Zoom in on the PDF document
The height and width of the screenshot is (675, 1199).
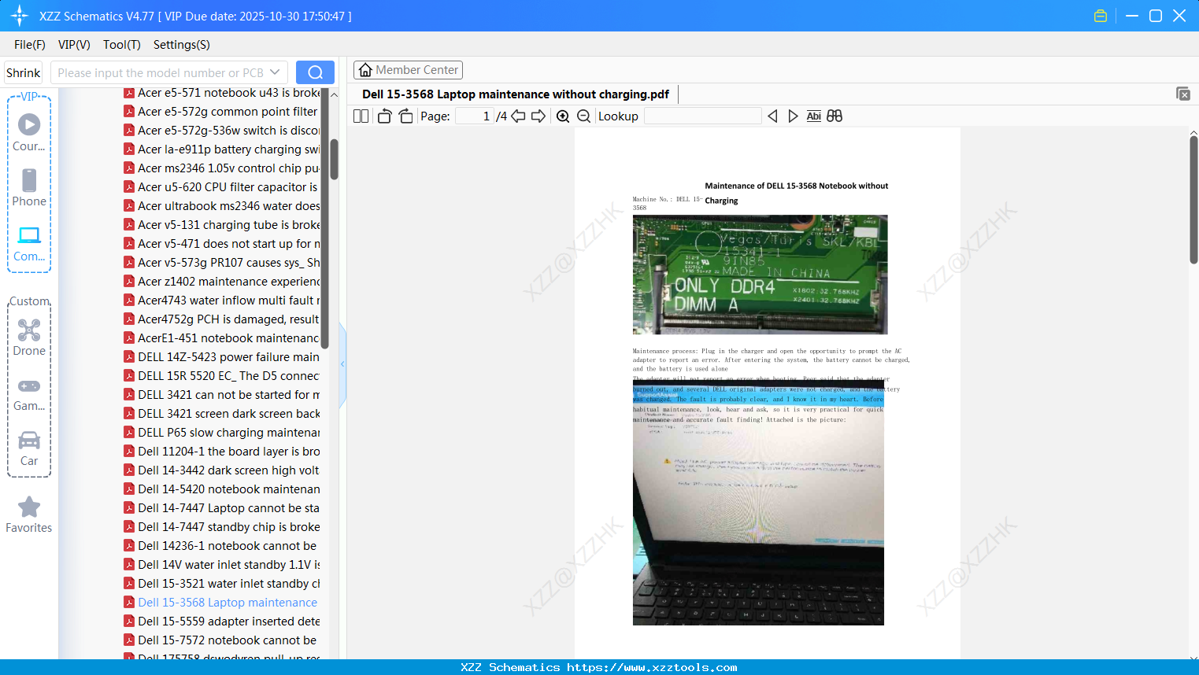pyautogui.click(x=563, y=116)
